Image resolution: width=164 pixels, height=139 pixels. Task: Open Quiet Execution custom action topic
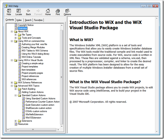pos(40,105)
